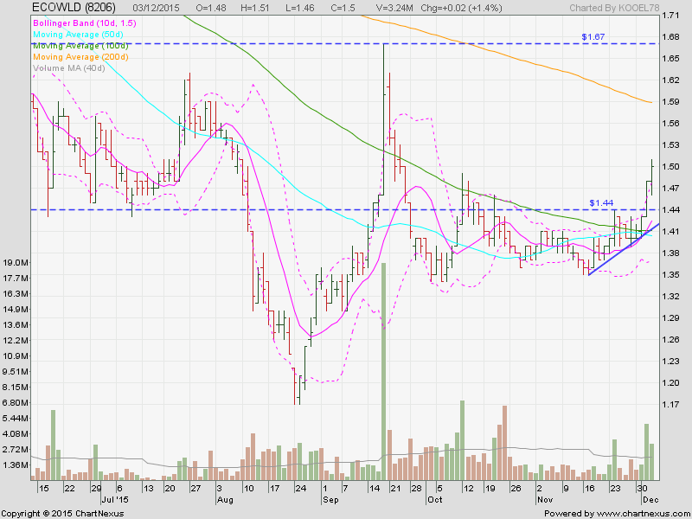This screenshot has width=692, height=519.
Task: Select the Moving Average (100d) legend entry
Action: pos(80,46)
